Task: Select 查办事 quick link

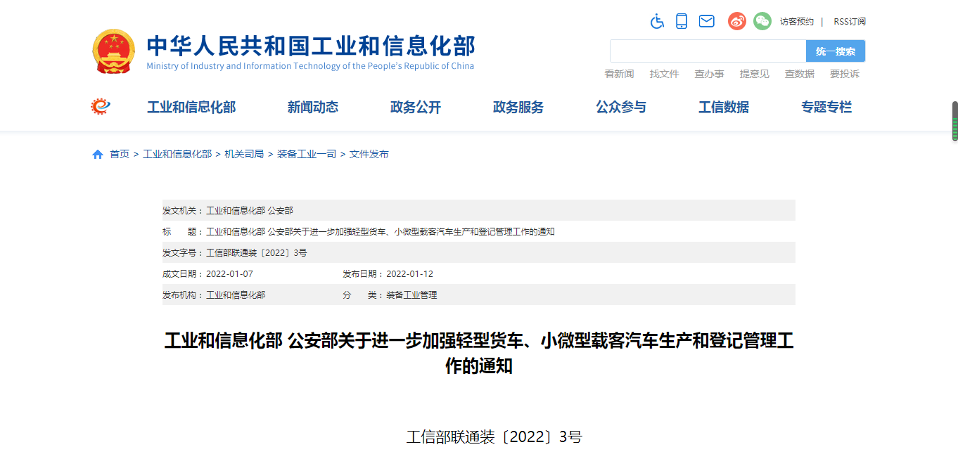Action: (709, 74)
